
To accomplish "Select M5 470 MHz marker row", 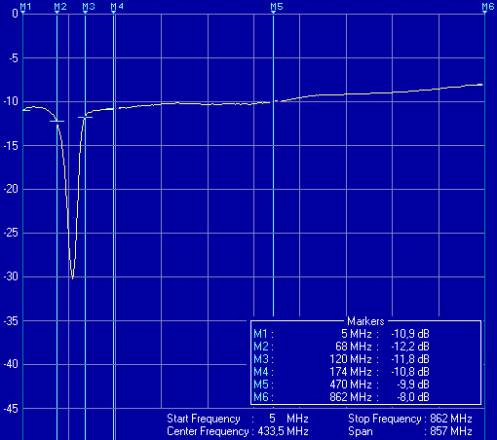I will point(341,385).
